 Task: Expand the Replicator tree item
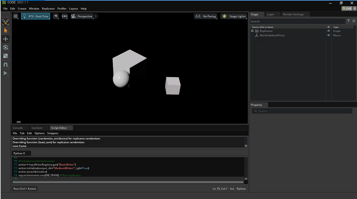pos(252,31)
